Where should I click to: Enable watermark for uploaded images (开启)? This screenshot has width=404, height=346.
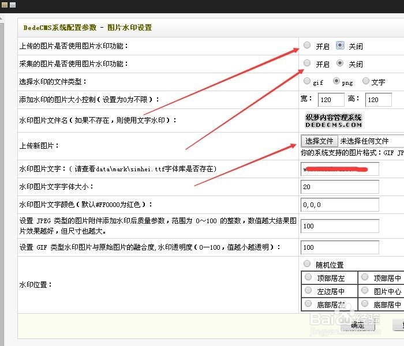(x=307, y=46)
